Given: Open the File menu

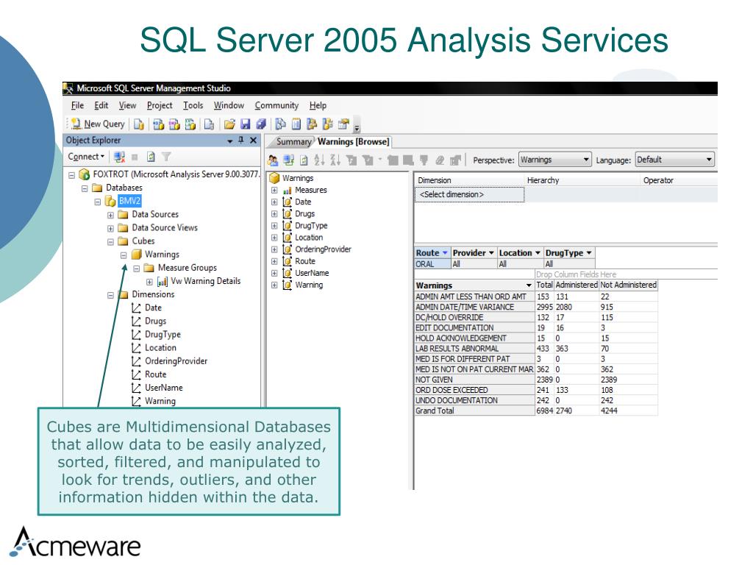Looking at the screenshot, I should click(x=77, y=105).
